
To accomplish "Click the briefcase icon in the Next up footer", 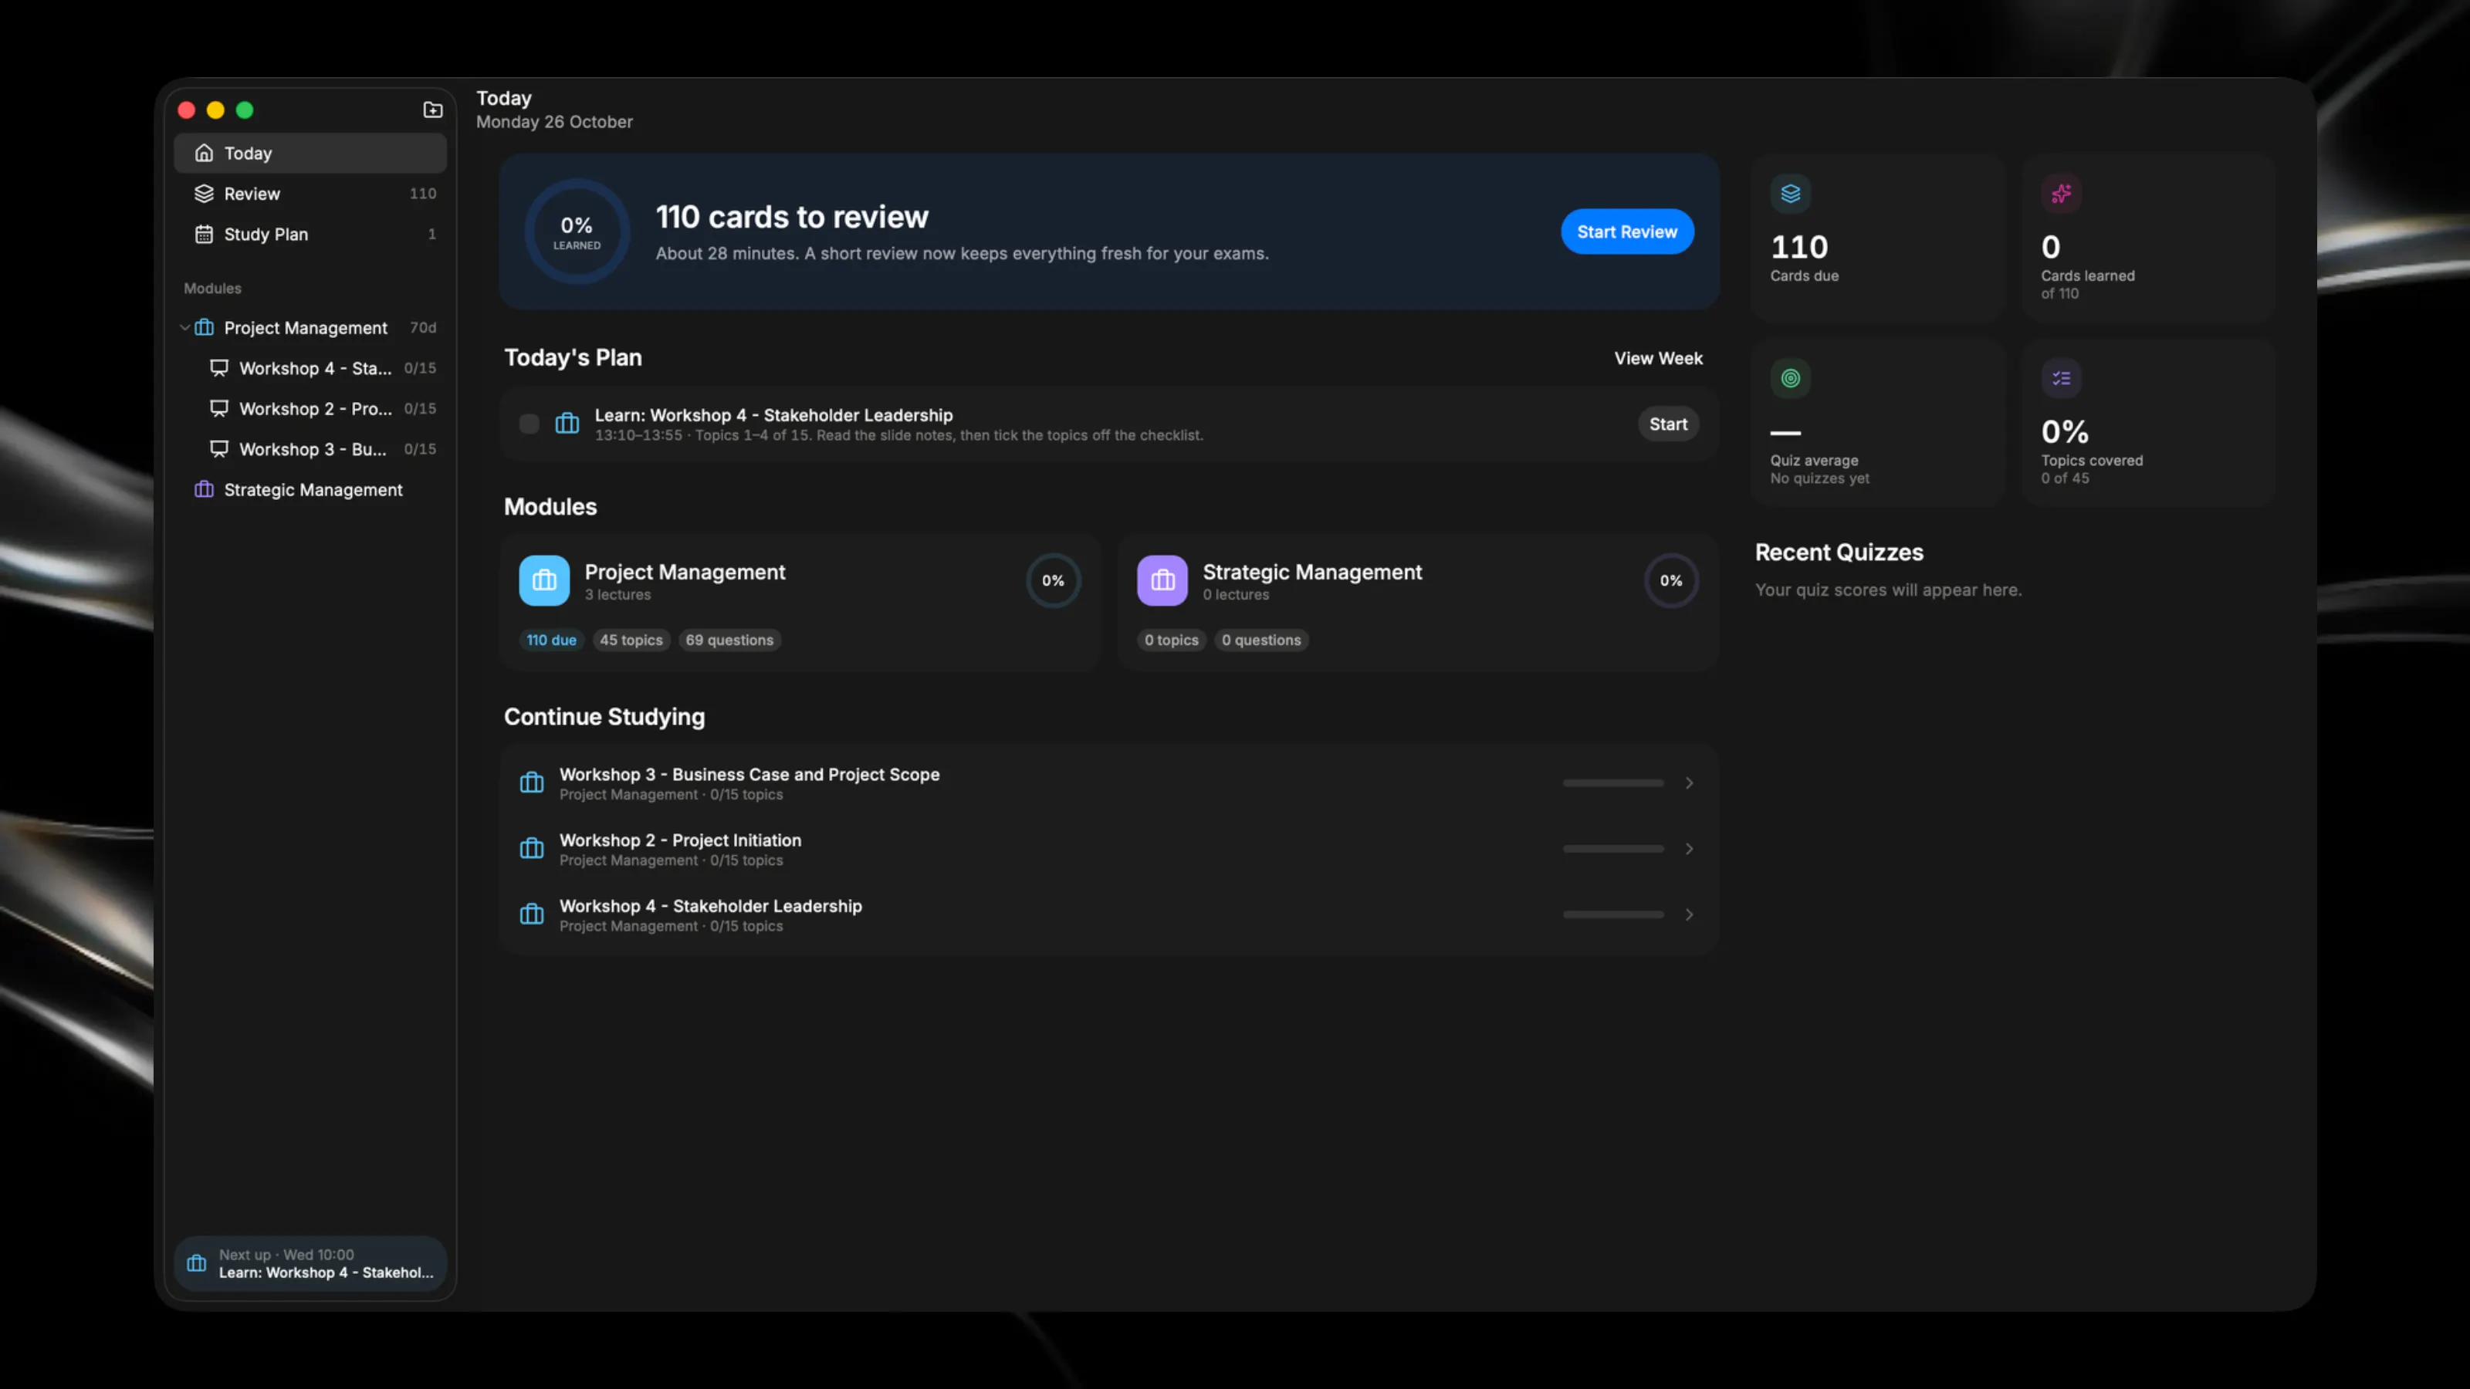I will coord(197,1263).
